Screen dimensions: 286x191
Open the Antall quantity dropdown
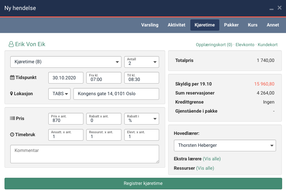coord(141,62)
